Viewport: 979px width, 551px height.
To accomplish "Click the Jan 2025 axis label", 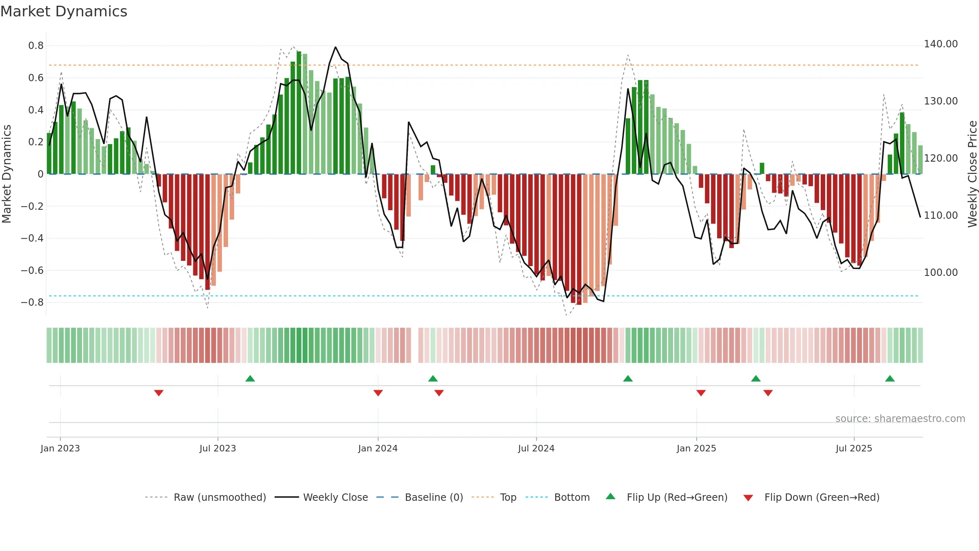I will [x=696, y=448].
